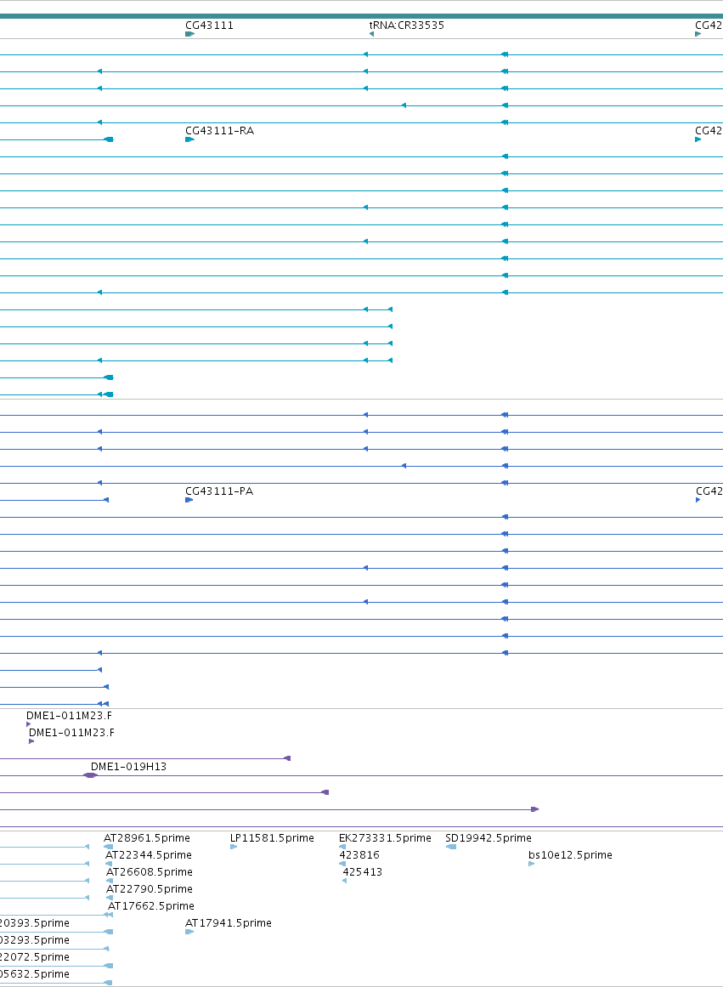Select the DME1-019H13 clone label
Image resolution: width=723 pixels, height=987 pixels.
(x=128, y=766)
